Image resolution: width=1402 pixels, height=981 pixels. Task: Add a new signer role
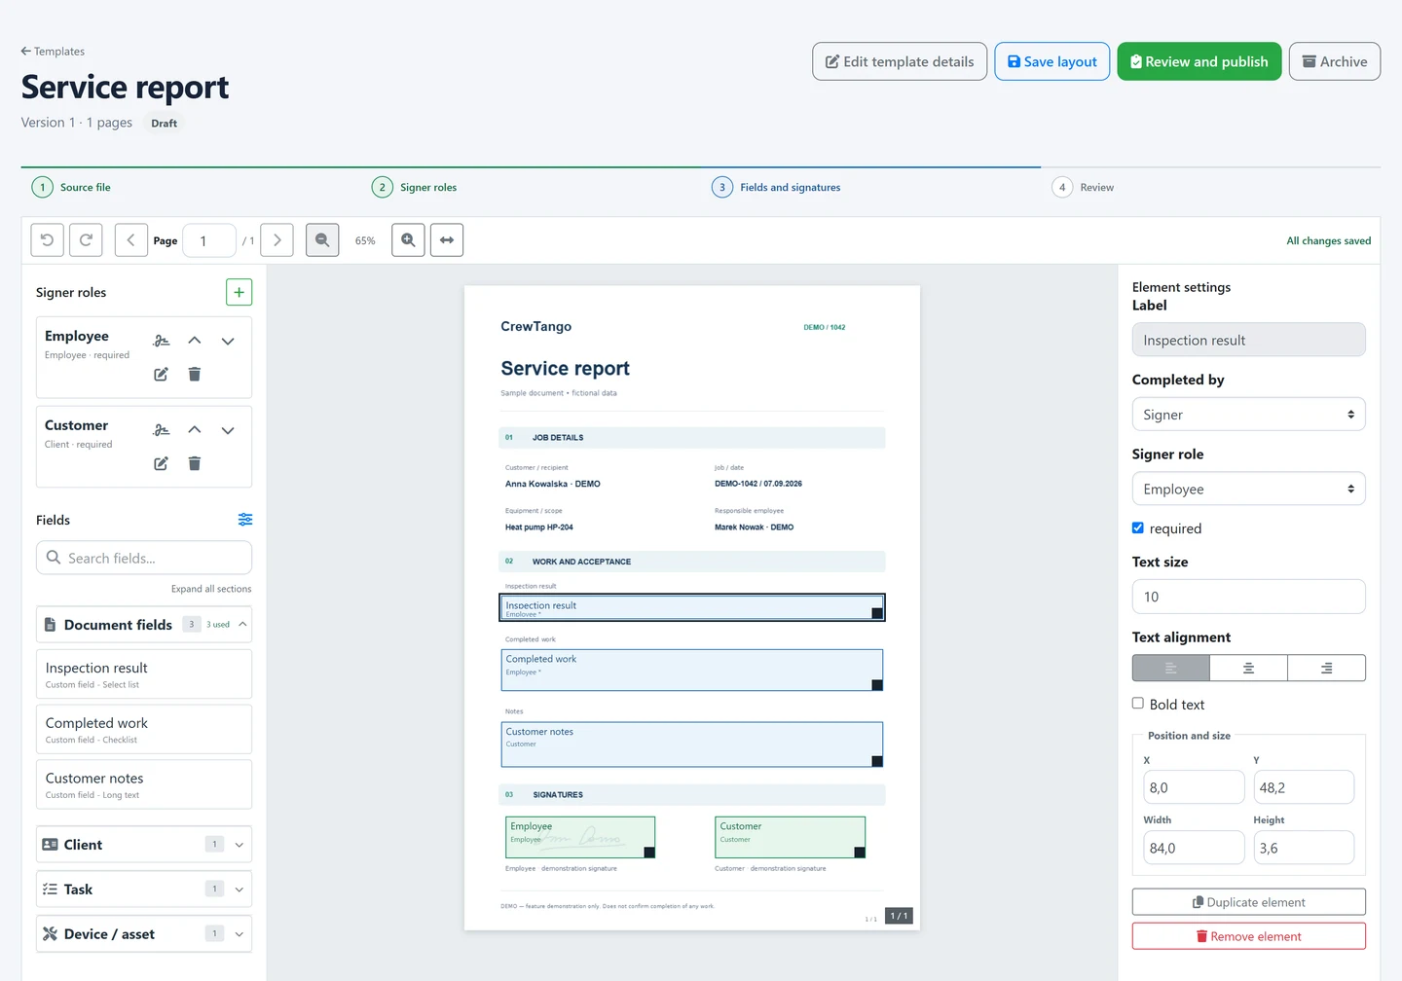(239, 292)
